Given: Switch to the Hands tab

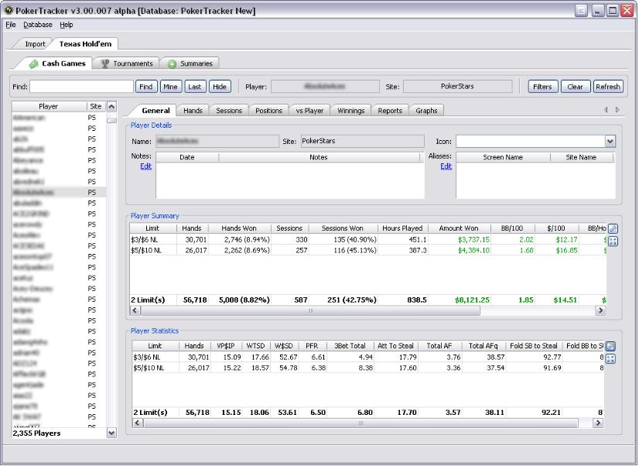Looking at the screenshot, I should [x=193, y=111].
